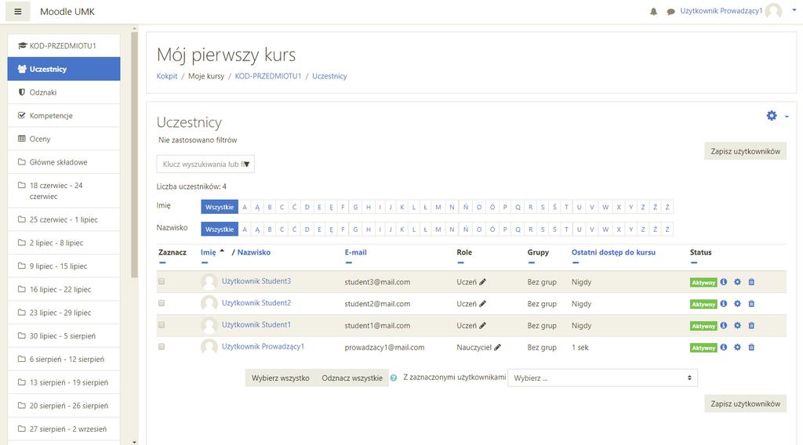The image size is (803, 445).
Task: Open the search keyword filter dropdown
Action: click(x=205, y=165)
